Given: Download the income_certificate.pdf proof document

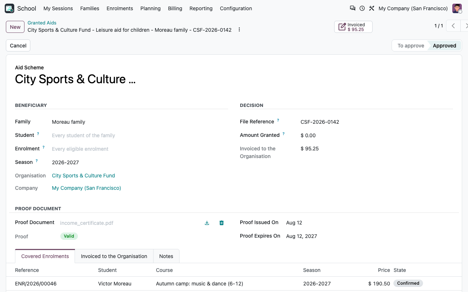Looking at the screenshot, I should pos(207,223).
